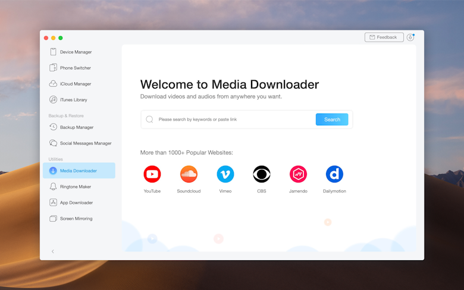
Task: Click the Phone Switcher label
Action: click(x=76, y=68)
